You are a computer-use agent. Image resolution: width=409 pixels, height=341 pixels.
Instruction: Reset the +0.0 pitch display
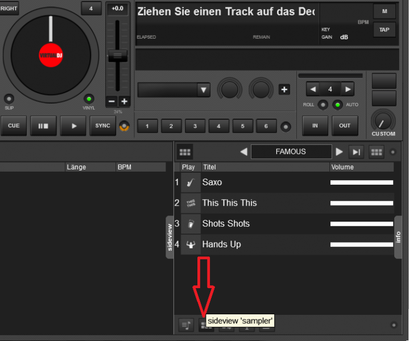click(x=117, y=9)
